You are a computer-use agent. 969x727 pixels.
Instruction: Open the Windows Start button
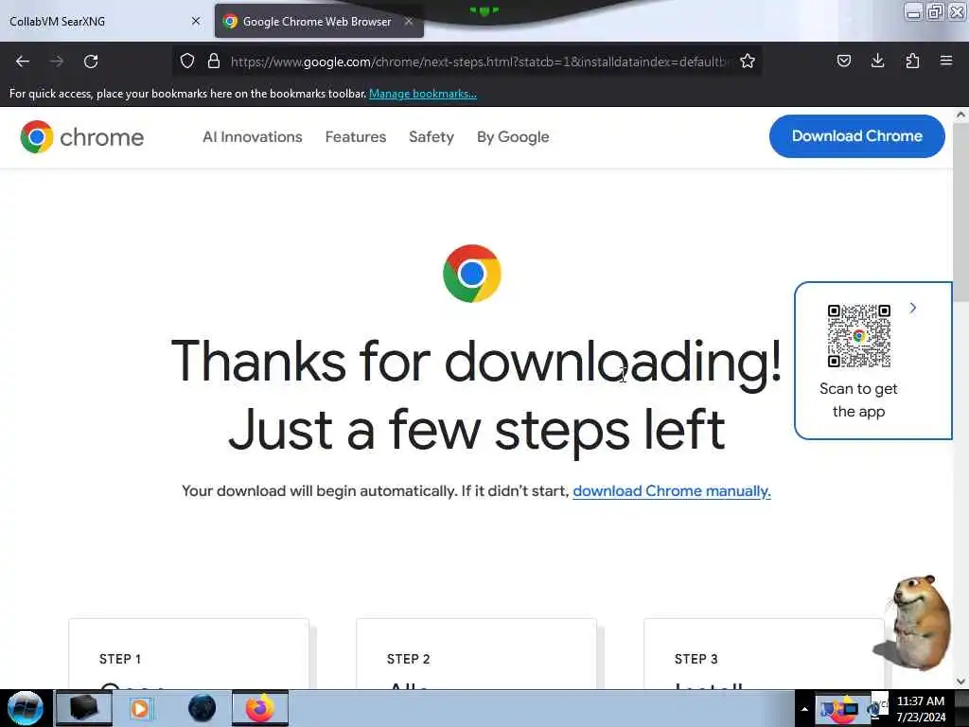click(26, 708)
